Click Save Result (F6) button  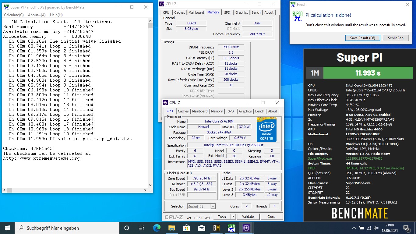click(362, 38)
